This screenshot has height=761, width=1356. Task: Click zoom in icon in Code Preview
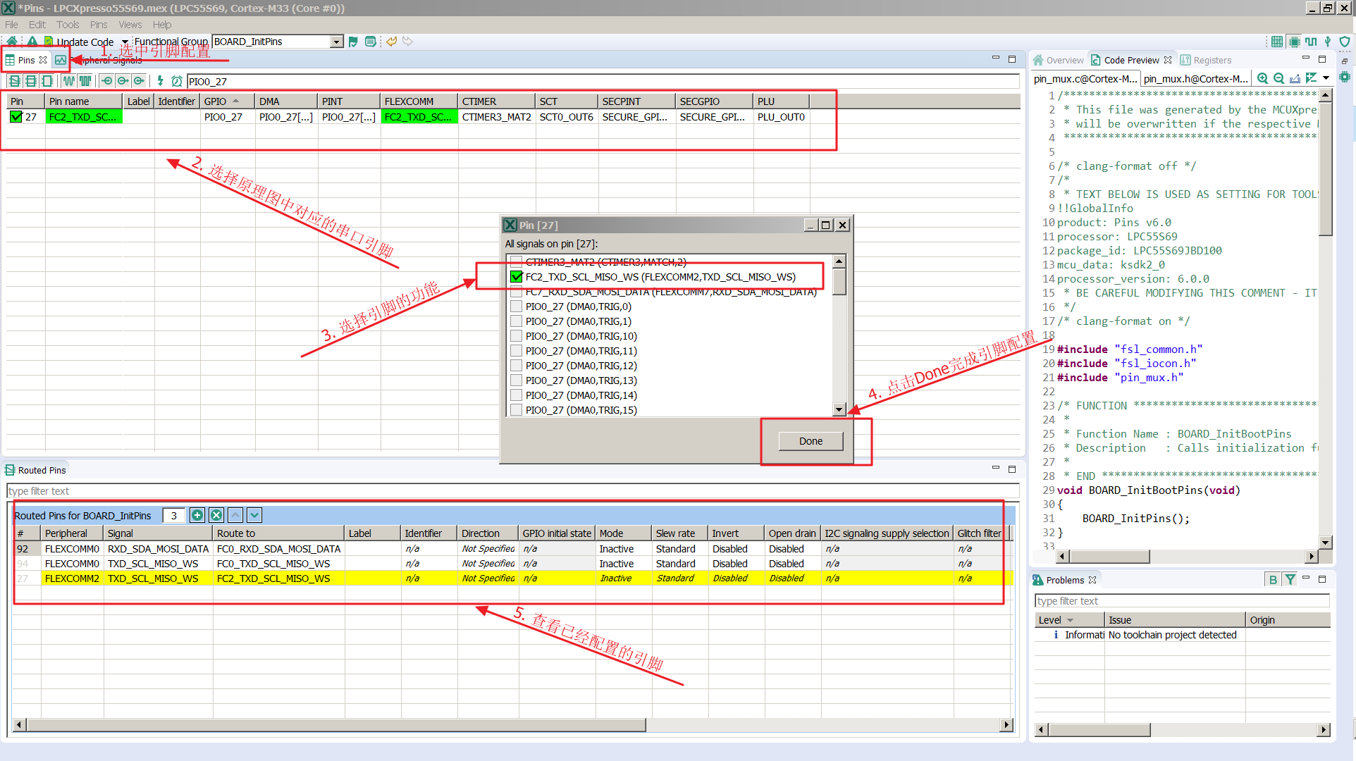click(1263, 78)
